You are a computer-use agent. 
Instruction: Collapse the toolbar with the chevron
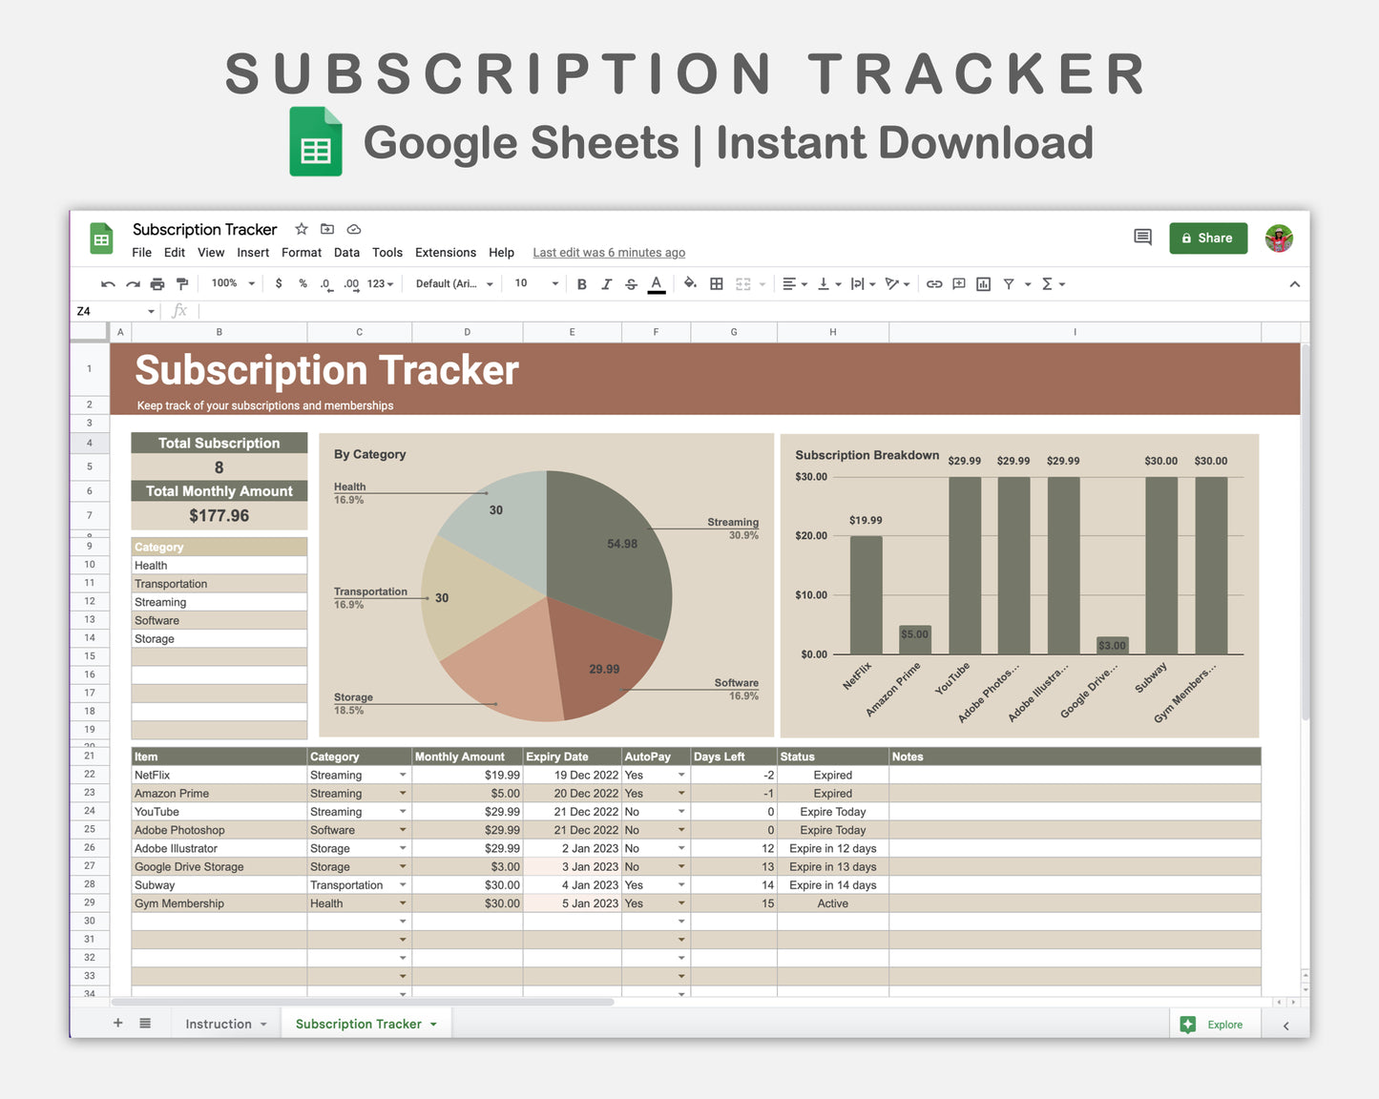pyautogui.click(x=1294, y=283)
